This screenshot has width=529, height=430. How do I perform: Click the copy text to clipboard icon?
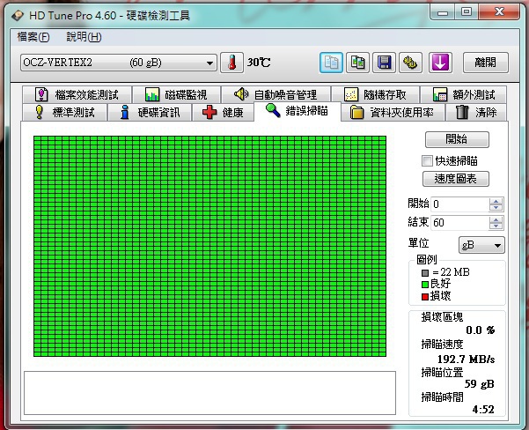pos(332,63)
